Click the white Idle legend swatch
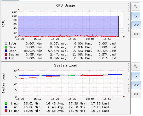This screenshot has height=116, width=143. [6, 43]
